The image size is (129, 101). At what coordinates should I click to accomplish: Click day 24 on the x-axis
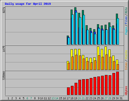[x=94, y=98]
